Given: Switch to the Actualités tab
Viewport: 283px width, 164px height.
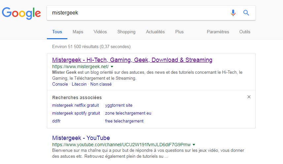Looking at the screenshot, I should point(155,32).
